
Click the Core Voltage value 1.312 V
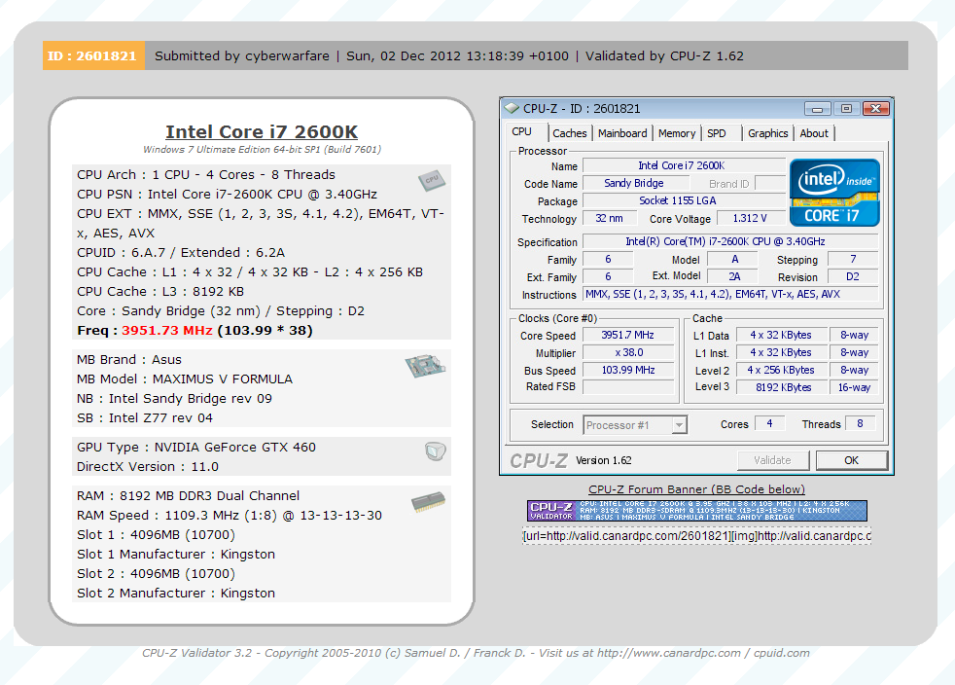pos(751,218)
